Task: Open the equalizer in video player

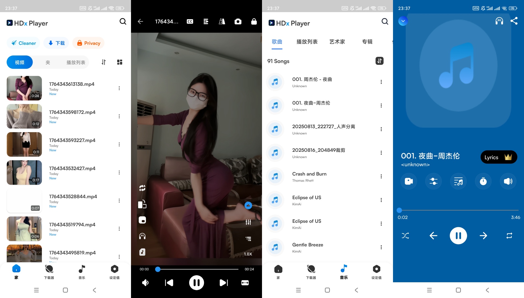Action: 248,222
